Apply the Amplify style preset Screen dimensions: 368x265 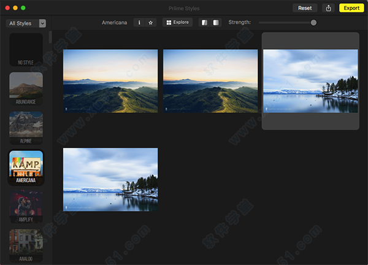pyautogui.click(x=26, y=206)
